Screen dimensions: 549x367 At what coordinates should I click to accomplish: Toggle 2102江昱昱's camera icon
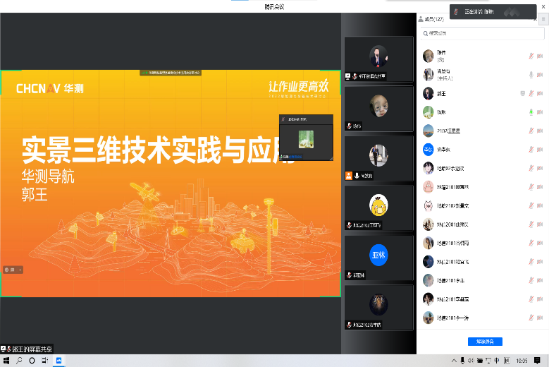tap(540, 131)
